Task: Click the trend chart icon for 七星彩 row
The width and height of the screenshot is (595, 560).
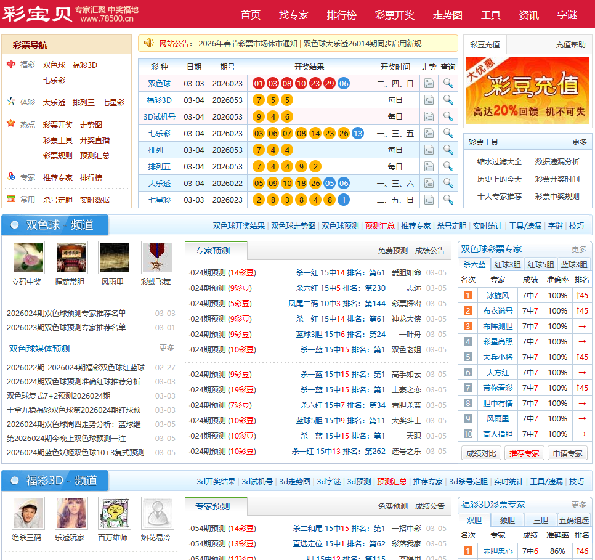Action: pos(429,200)
